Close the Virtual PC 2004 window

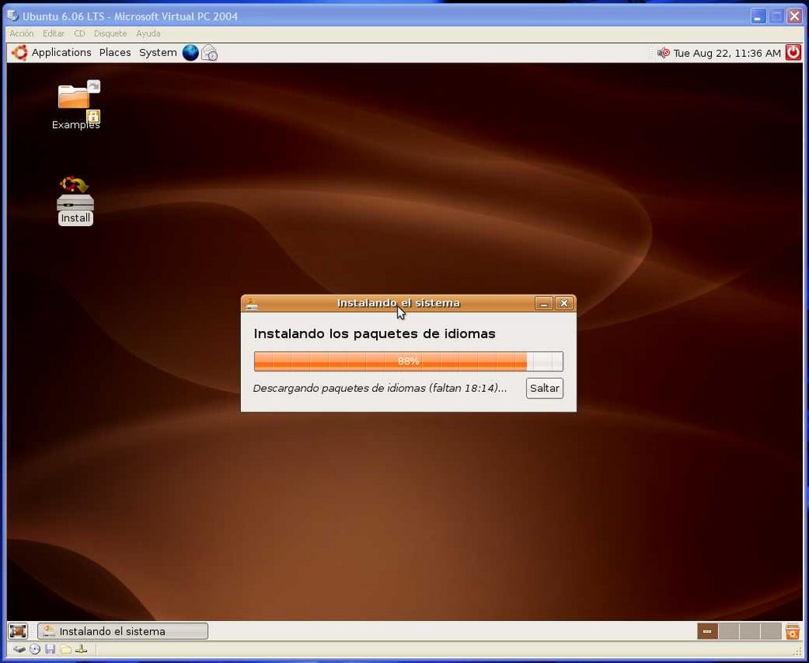pyautogui.click(x=795, y=17)
